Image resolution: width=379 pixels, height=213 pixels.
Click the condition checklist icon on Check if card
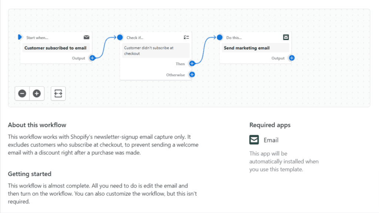point(186,37)
